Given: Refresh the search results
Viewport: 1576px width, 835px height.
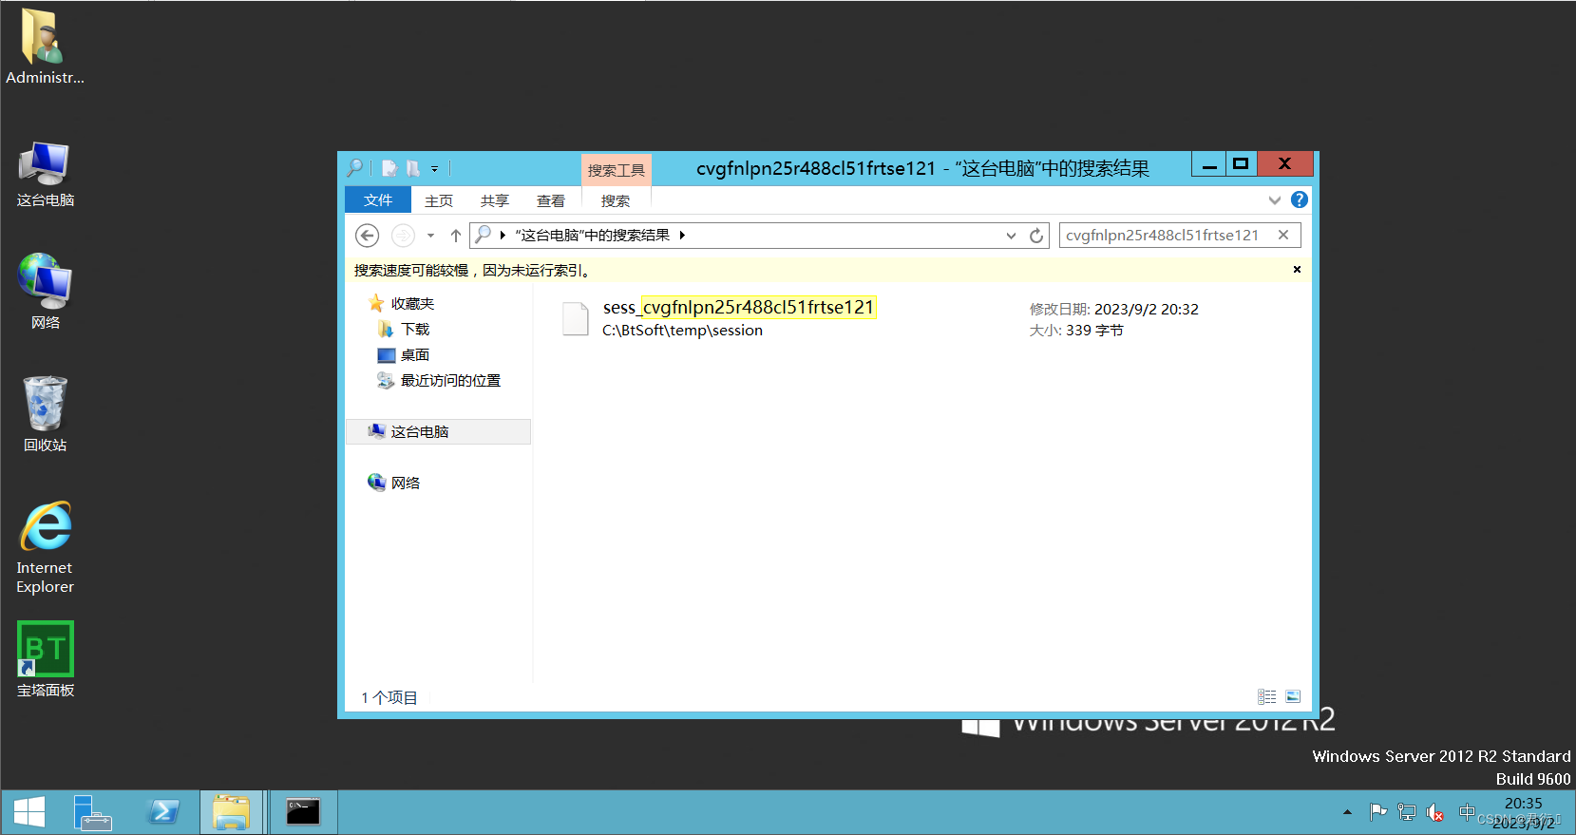Looking at the screenshot, I should (1036, 236).
